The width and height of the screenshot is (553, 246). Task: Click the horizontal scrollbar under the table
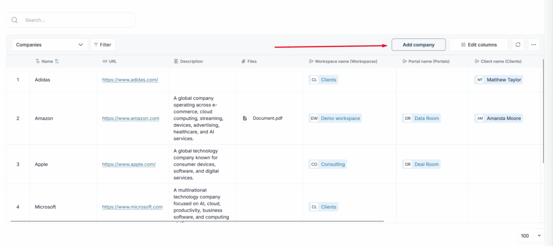[x=197, y=221]
